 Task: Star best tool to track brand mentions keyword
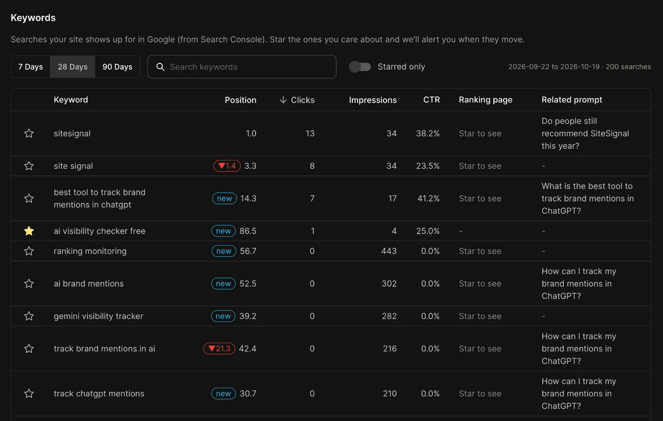coord(29,198)
